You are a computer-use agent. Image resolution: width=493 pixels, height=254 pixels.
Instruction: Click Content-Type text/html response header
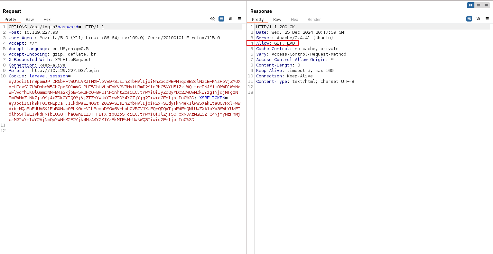[305, 82]
